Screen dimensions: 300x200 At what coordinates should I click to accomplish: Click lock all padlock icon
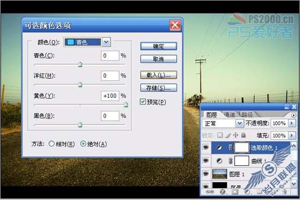coord(243,135)
